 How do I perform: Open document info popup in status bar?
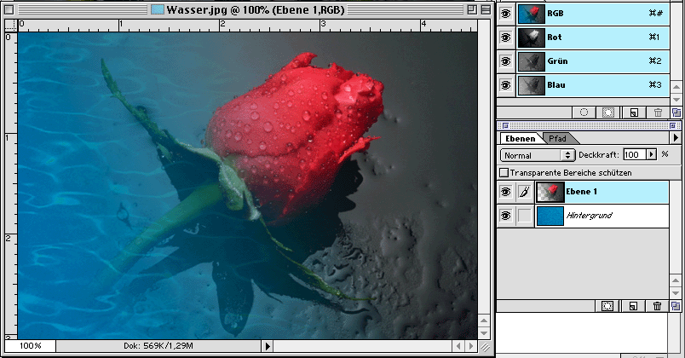pos(268,346)
